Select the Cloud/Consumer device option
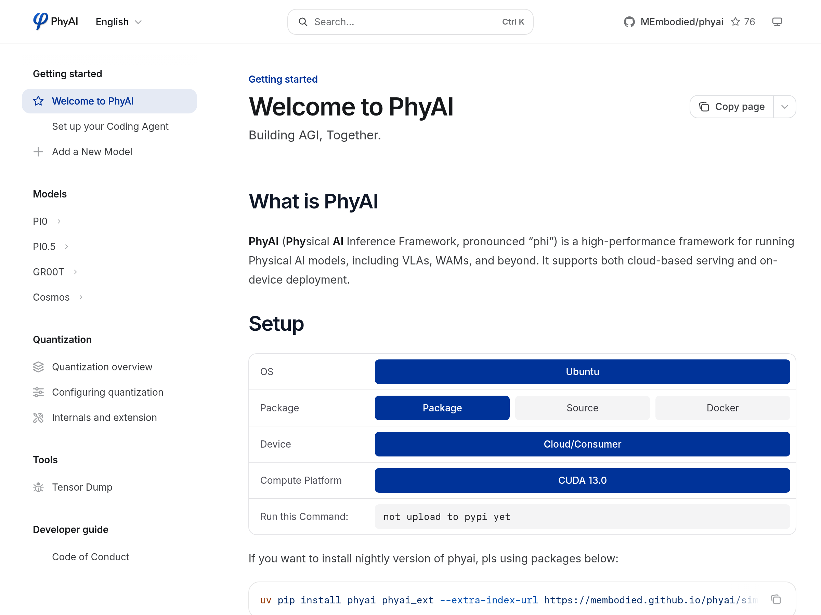Image resolution: width=821 pixels, height=615 pixels. [x=582, y=444]
